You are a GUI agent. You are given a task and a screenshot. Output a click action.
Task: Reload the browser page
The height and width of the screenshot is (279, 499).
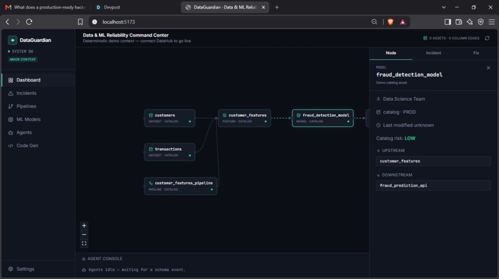(29, 22)
